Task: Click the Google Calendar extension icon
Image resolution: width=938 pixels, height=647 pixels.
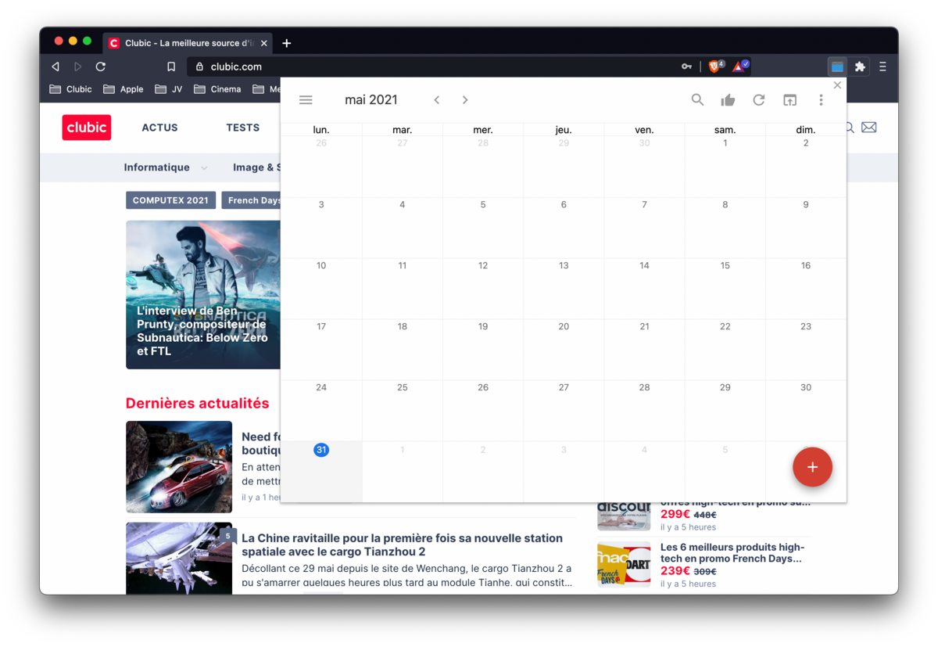Action: click(837, 67)
